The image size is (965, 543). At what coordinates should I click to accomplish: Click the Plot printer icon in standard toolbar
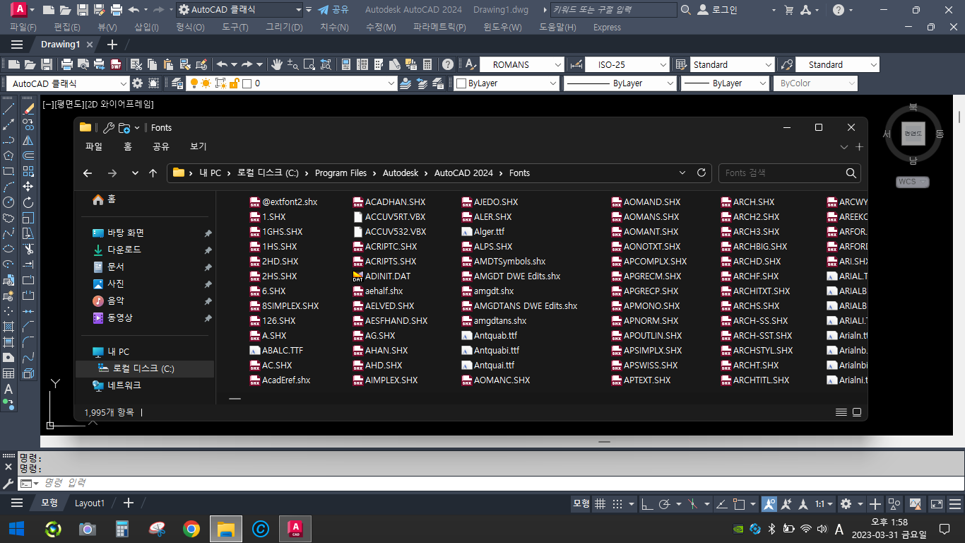click(x=67, y=64)
